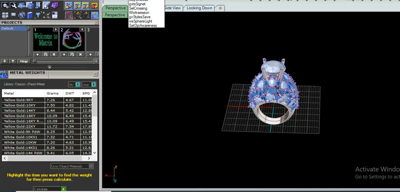Viewport: 400px width, 192px height.
Task: Delete project slot 1 with X icon
Action: (x=54, y=54)
